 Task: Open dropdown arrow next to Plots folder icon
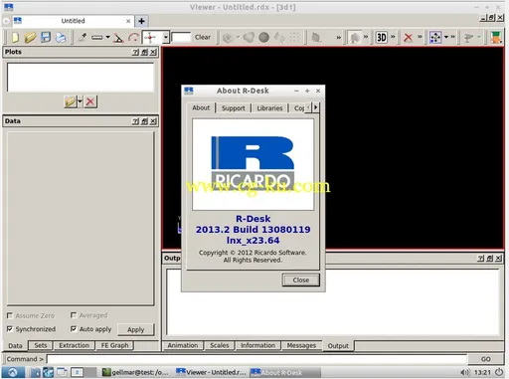tap(80, 101)
